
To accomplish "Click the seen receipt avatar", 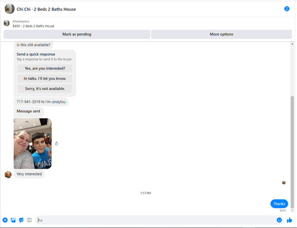I will 284,182.
